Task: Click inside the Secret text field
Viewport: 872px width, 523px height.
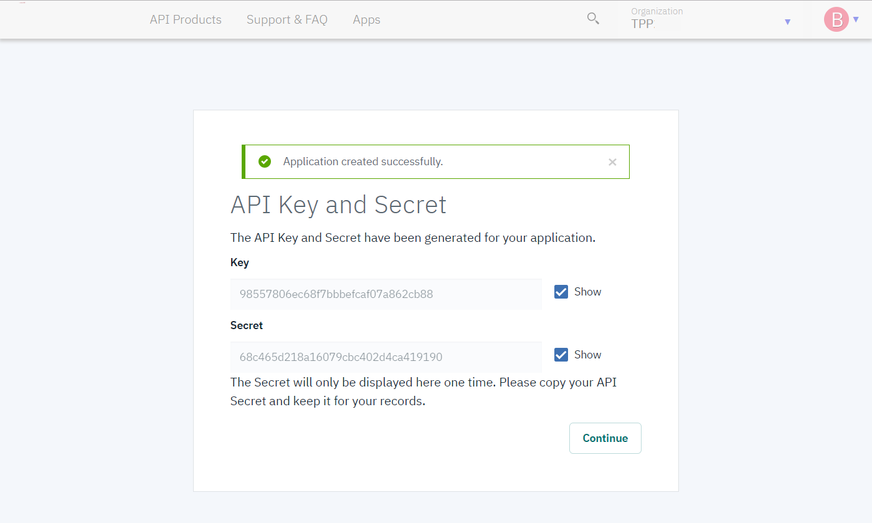Action: pos(386,357)
